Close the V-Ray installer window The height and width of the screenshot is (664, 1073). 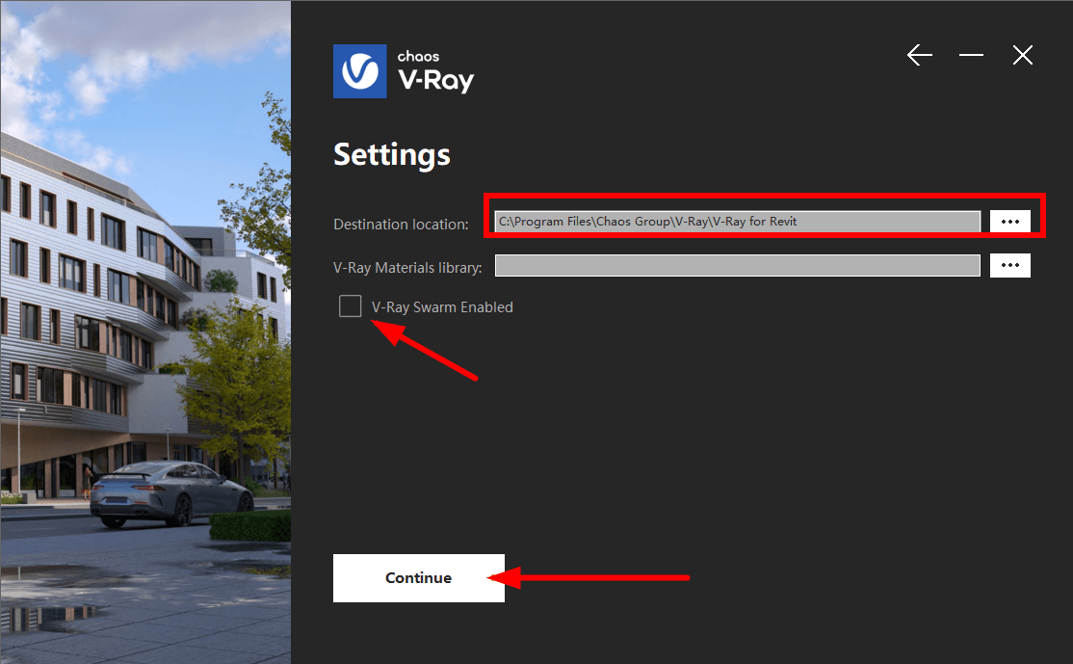pos(1022,55)
